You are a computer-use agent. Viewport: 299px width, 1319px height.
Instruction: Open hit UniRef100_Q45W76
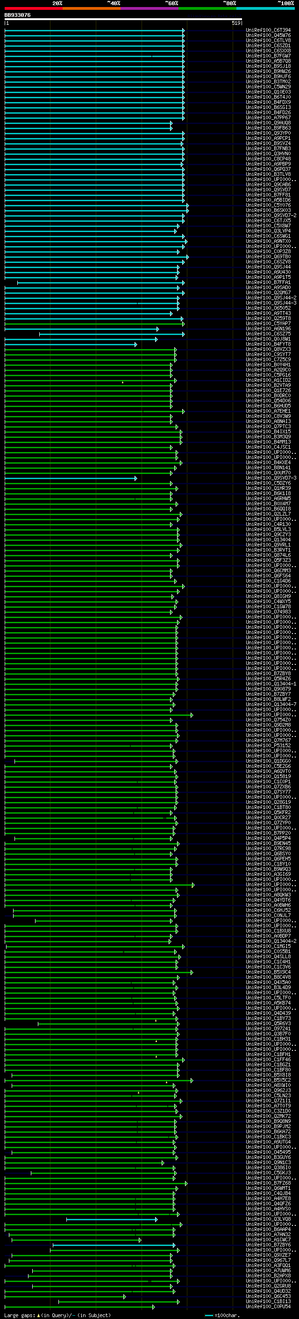[x=268, y=36]
